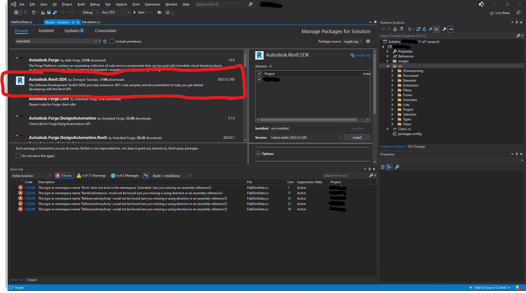Expand the References node in Solution Explorer
Image resolution: width=526 pixels, height=293 pixels.
388,56
